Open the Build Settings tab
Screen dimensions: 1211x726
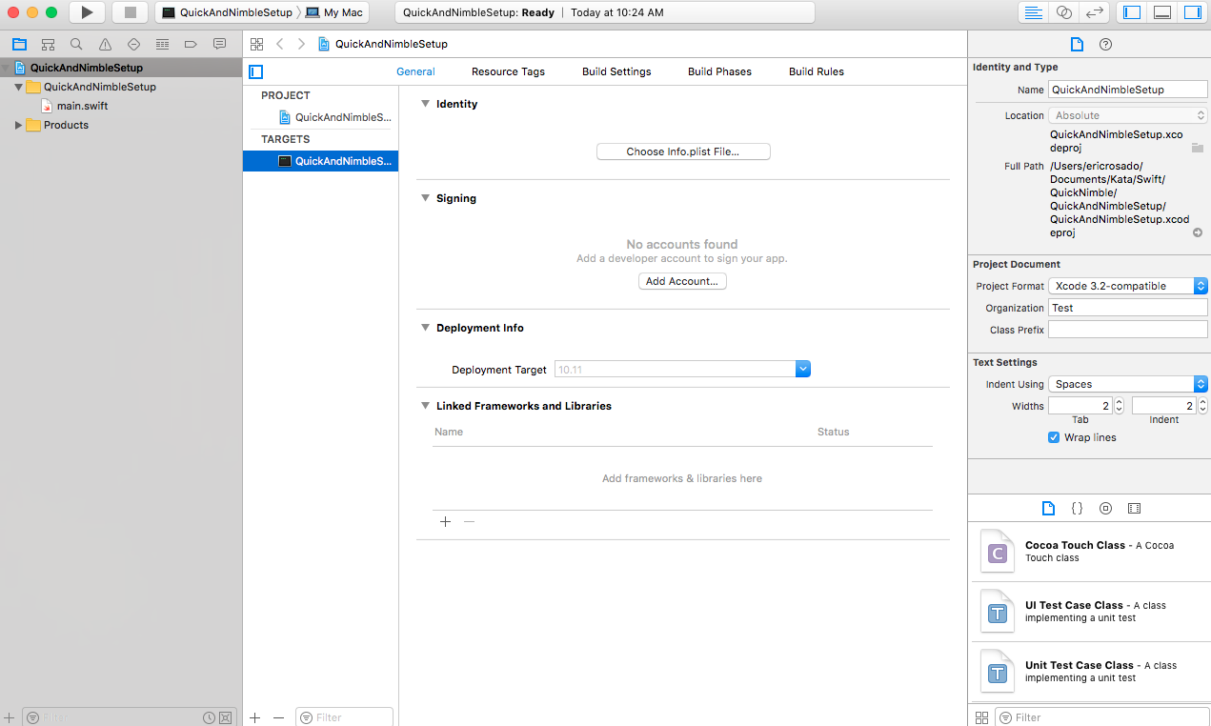tap(616, 71)
